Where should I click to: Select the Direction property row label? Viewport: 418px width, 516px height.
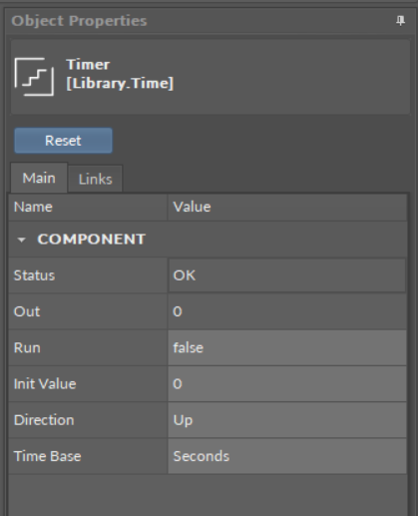[x=44, y=420]
